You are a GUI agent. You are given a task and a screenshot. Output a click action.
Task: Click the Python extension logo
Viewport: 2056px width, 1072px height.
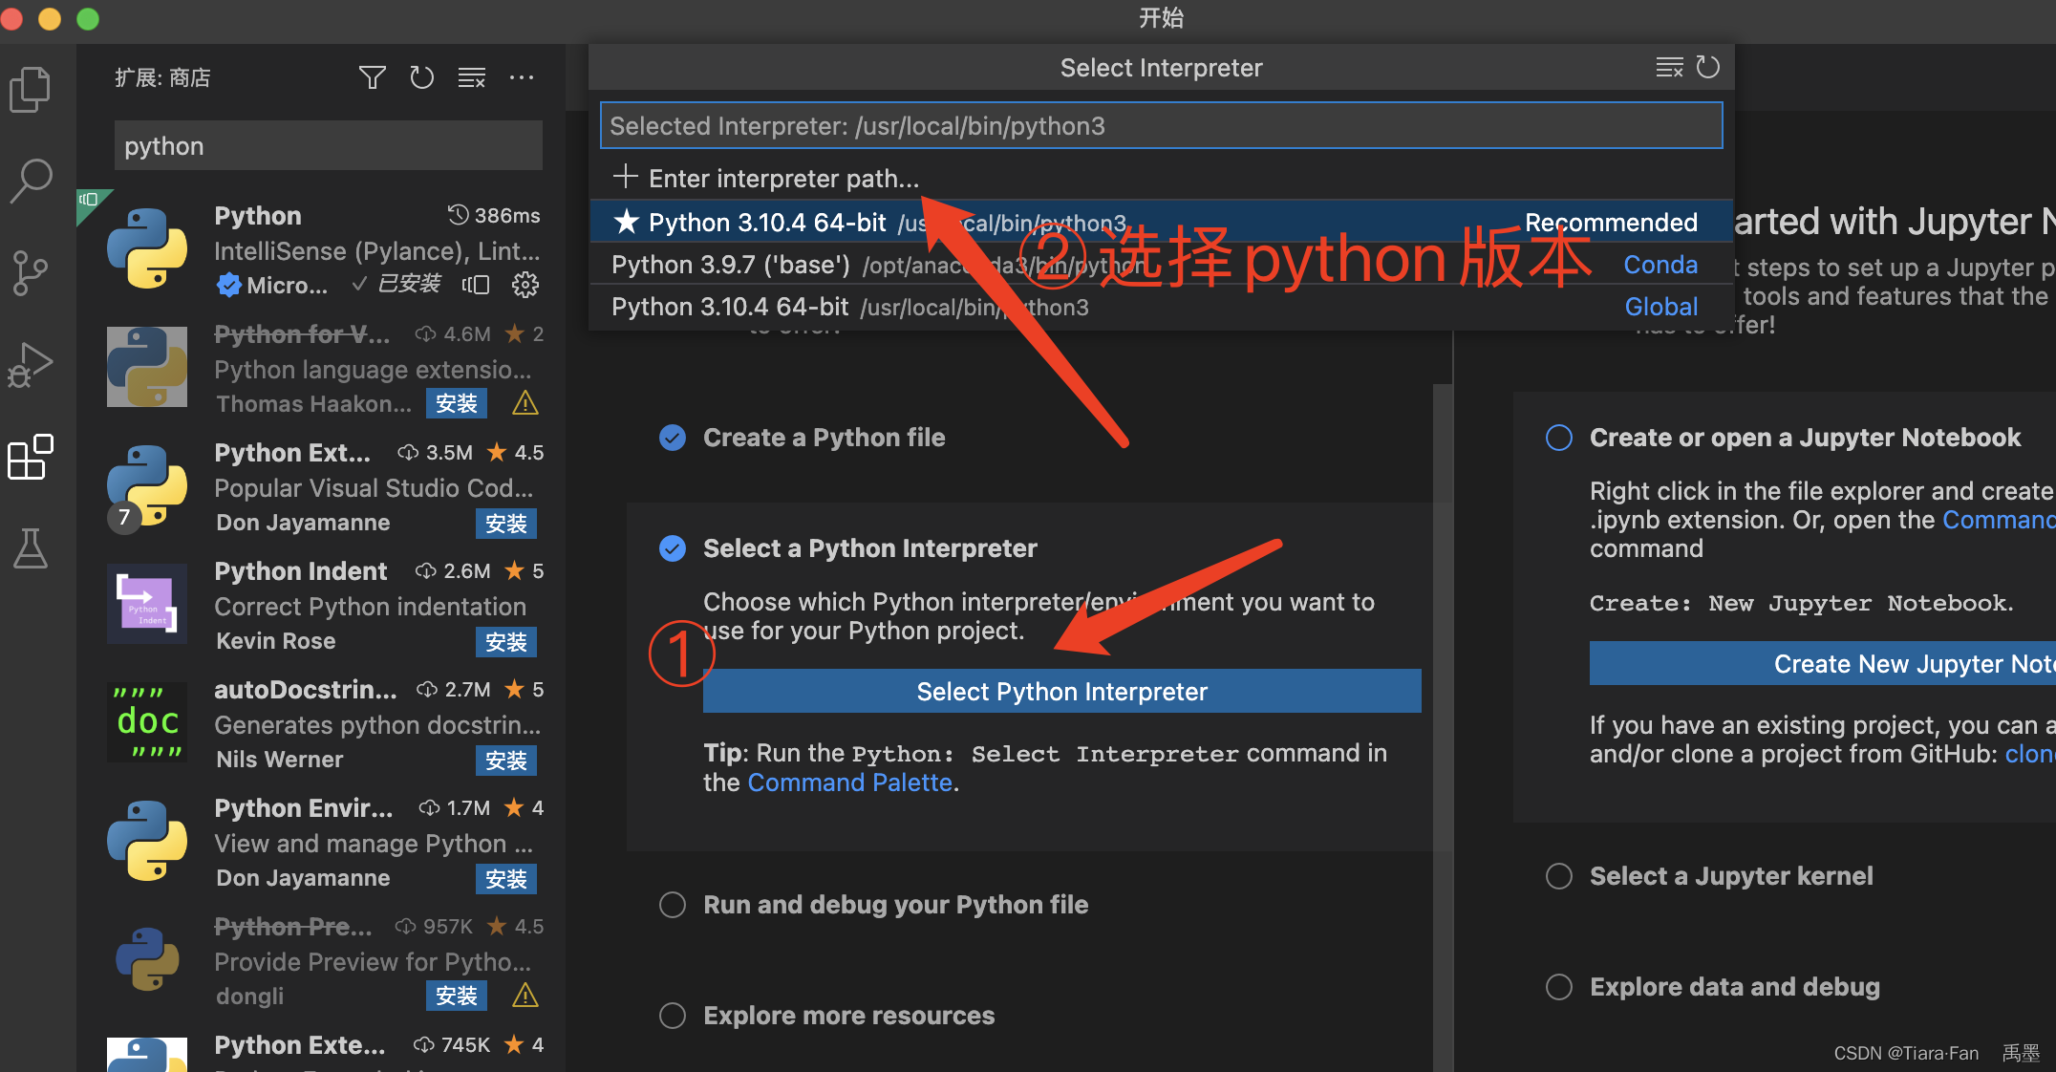[147, 248]
